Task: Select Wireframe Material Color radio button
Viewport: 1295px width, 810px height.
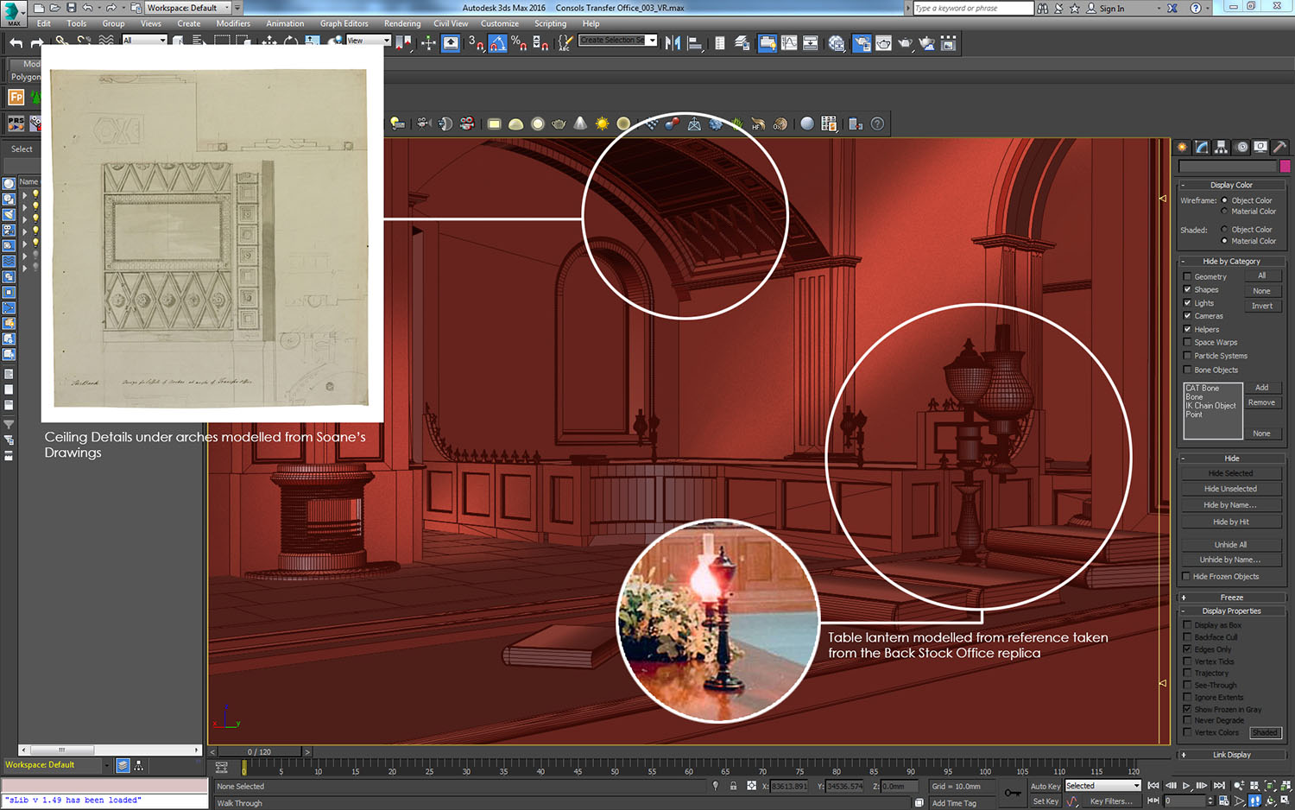Action: [1224, 212]
